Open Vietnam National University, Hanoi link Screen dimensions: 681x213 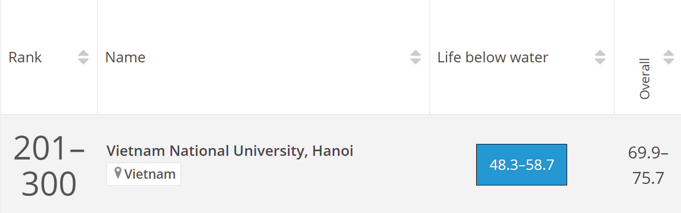pyautogui.click(x=230, y=151)
